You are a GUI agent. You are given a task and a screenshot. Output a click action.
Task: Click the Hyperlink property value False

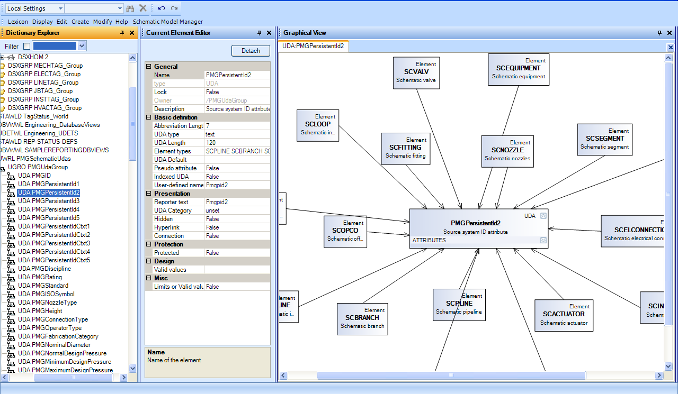pos(237,227)
